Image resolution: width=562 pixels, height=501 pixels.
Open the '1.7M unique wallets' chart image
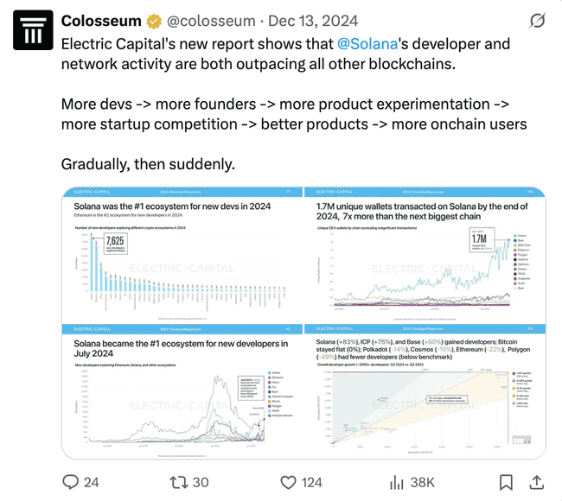(x=425, y=253)
